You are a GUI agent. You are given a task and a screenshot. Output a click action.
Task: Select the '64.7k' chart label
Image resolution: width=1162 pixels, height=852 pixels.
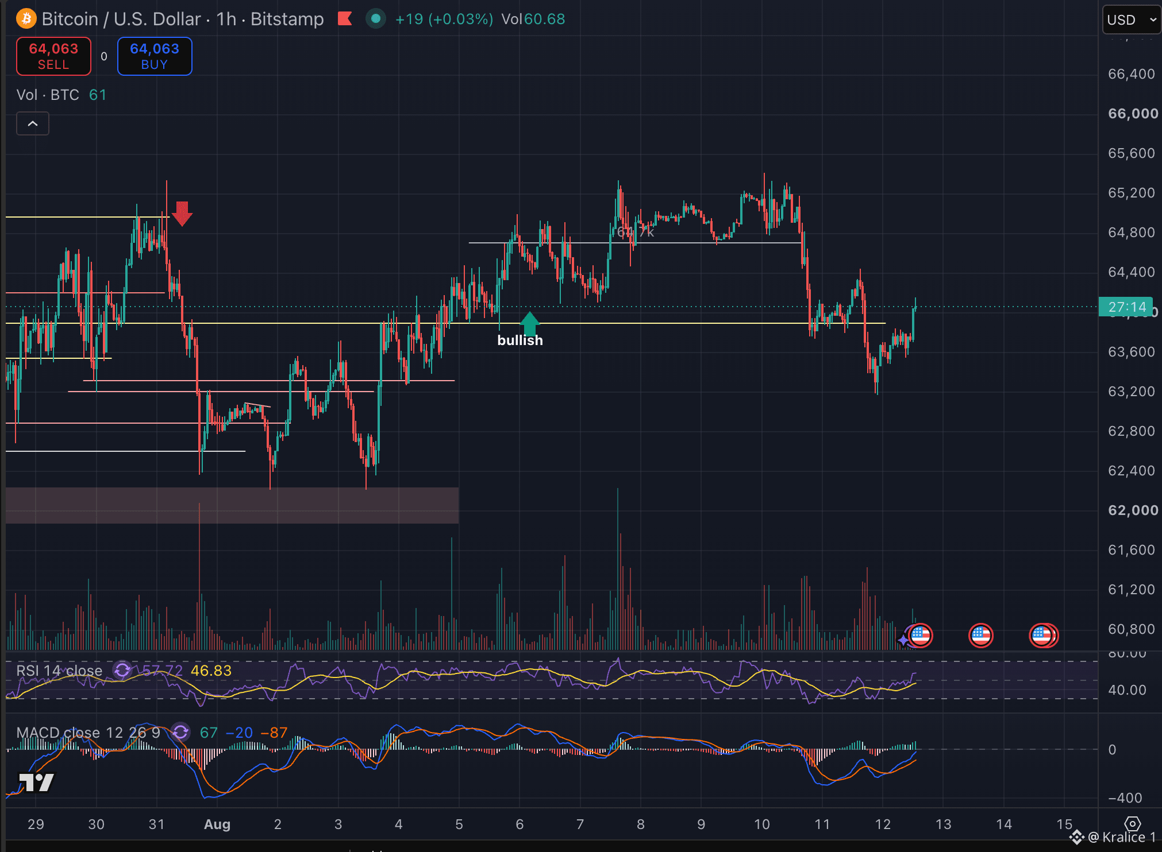635,232
